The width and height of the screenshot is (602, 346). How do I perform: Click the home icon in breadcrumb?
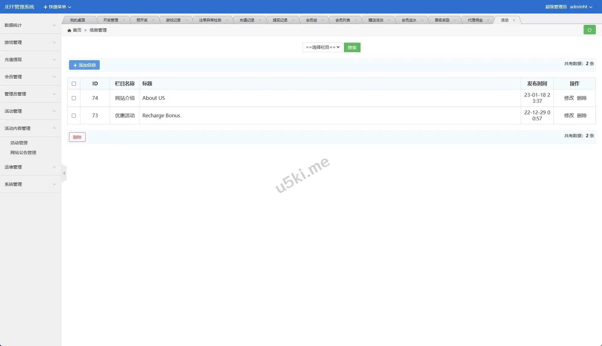point(69,30)
